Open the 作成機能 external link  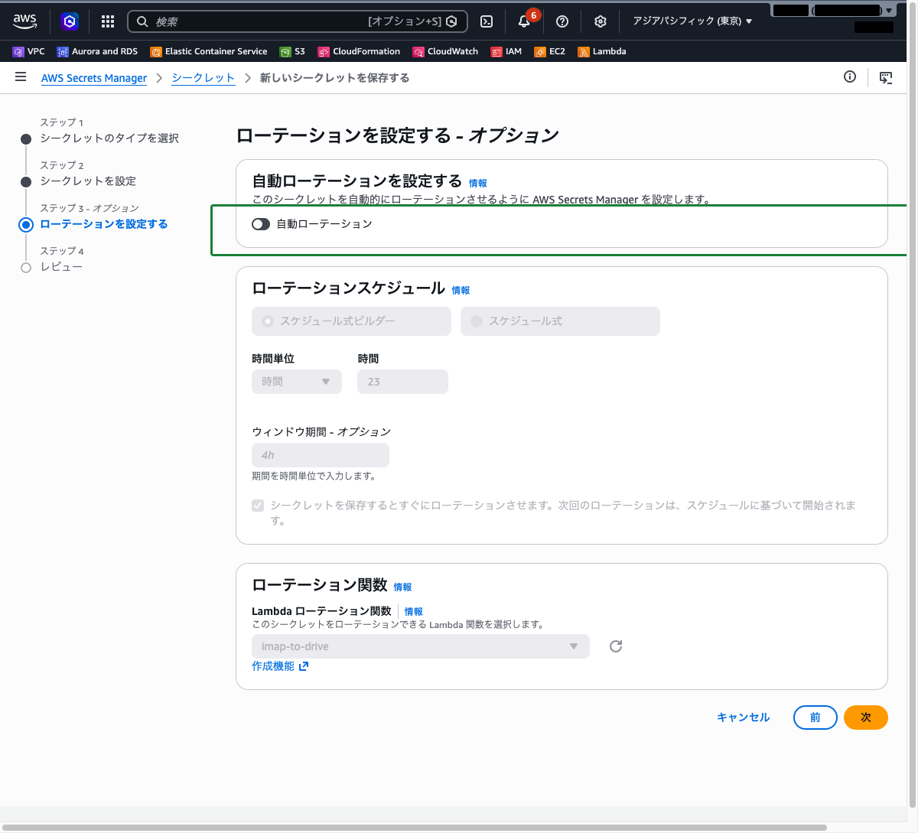(280, 666)
